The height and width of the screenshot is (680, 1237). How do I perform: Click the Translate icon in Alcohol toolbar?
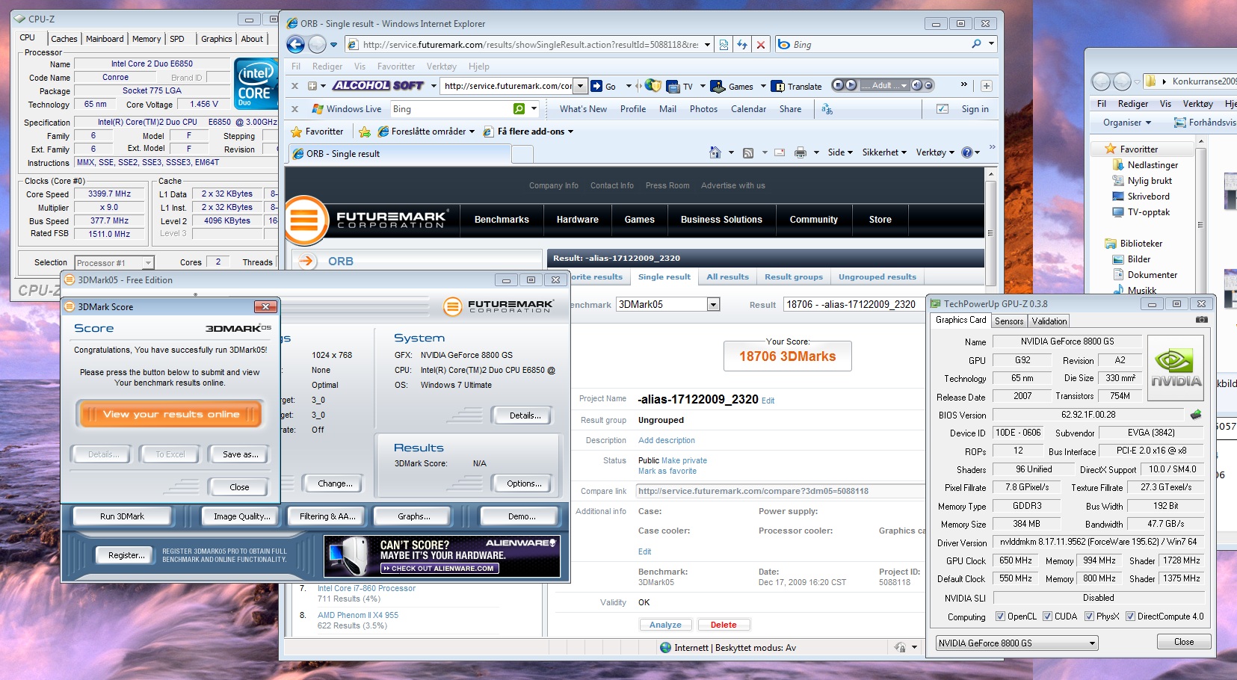point(777,86)
